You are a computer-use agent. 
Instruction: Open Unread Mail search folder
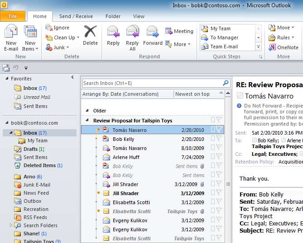(x=33, y=97)
